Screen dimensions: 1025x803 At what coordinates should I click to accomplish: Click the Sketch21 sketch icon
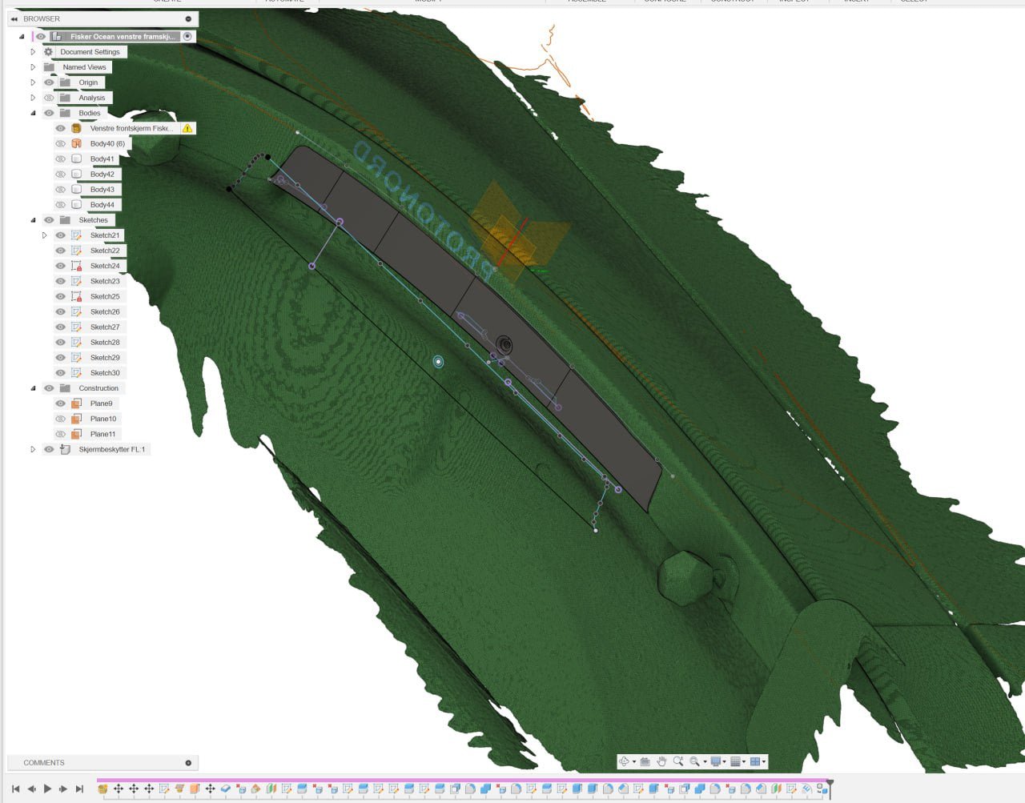(77, 235)
